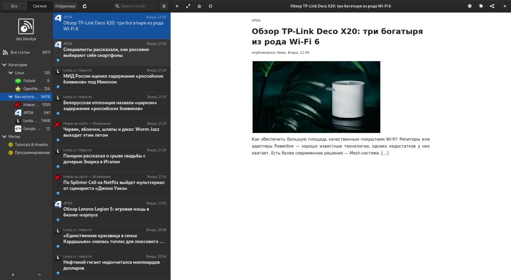The width and height of the screenshot is (511, 280).
Task: Toggle unread dot on МИД России article
Action: point(58,87)
